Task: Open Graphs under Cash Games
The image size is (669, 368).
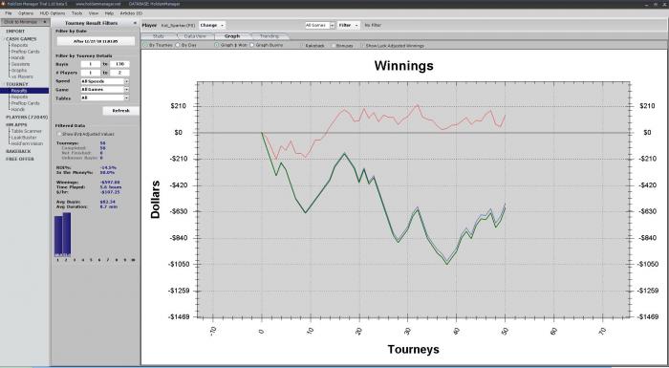Action: (x=19, y=71)
